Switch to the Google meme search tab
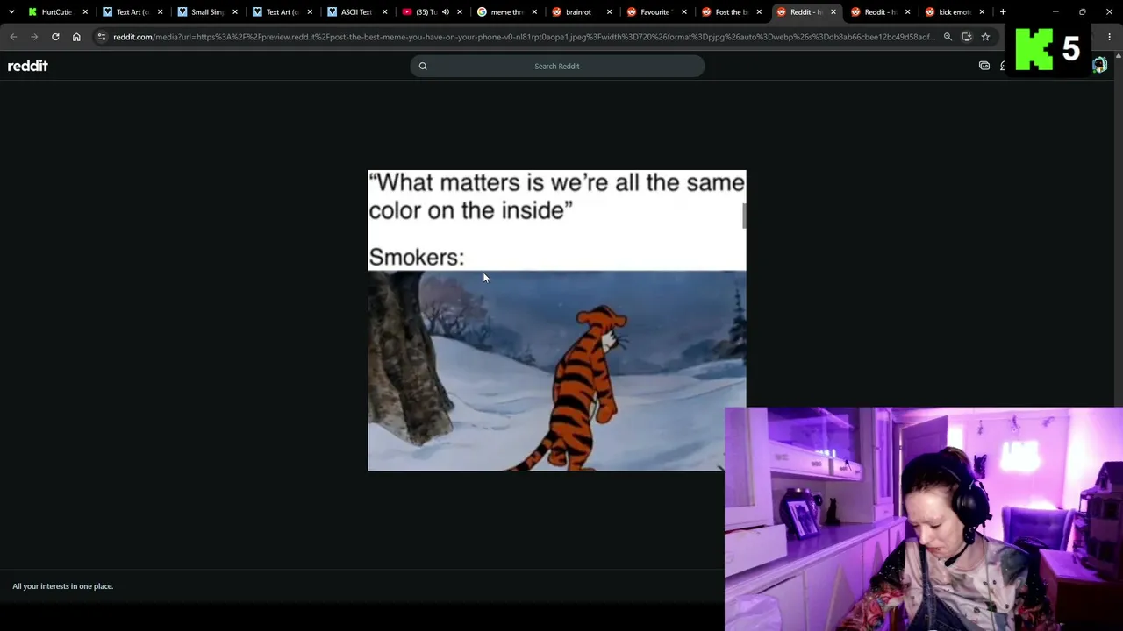This screenshot has width=1123, height=631. pos(506,12)
